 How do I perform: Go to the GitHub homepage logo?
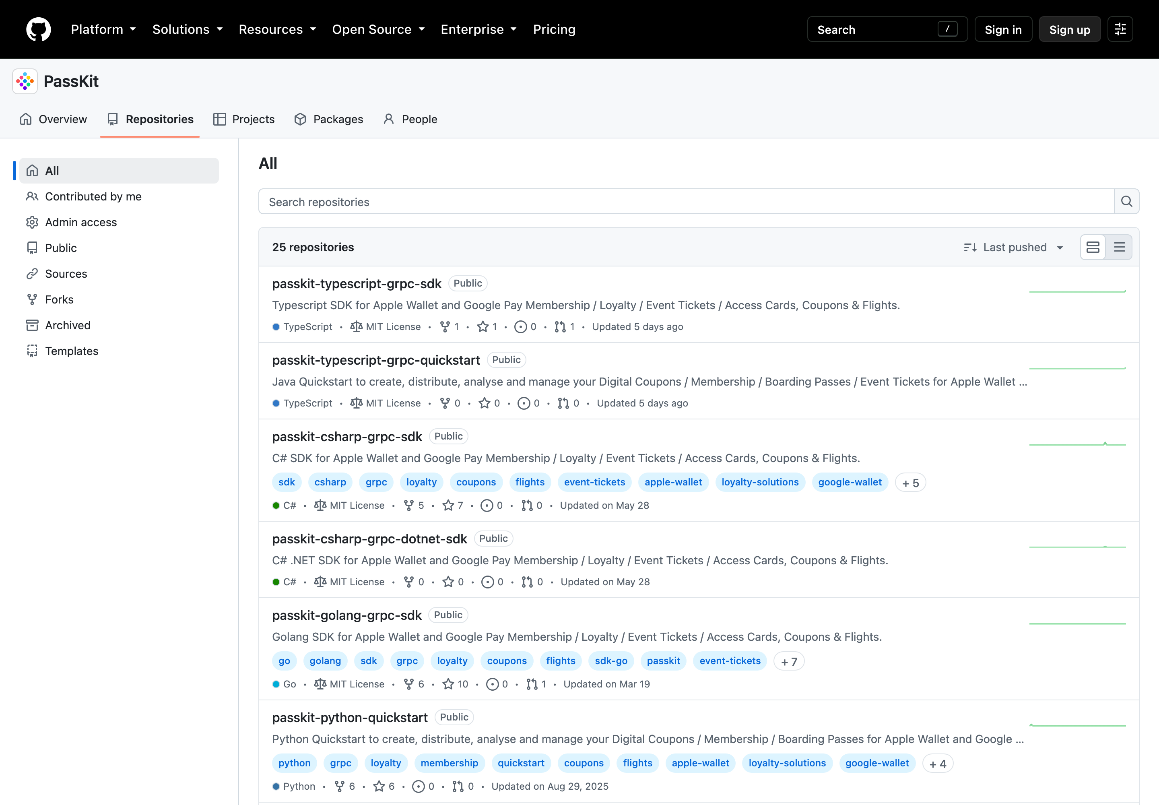click(38, 29)
